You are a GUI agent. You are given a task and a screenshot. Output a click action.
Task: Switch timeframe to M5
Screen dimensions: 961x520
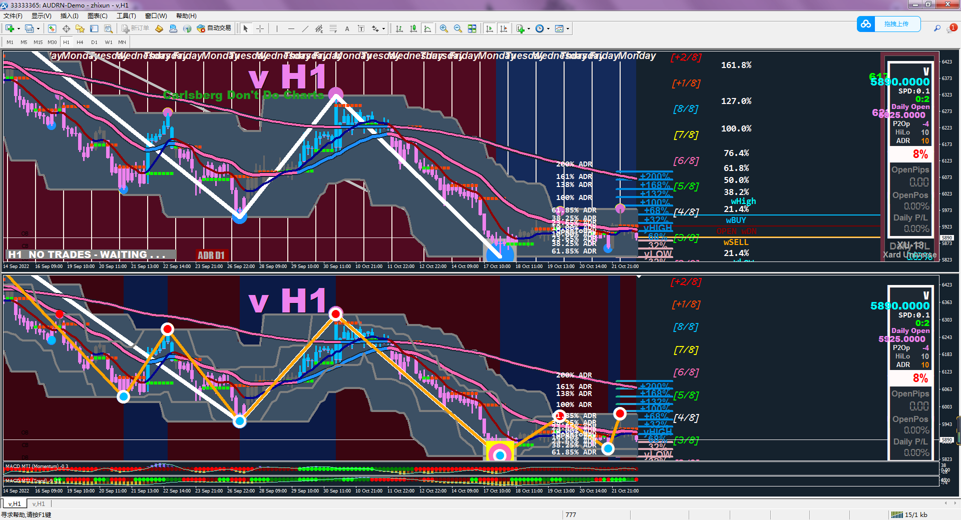(24, 42)
